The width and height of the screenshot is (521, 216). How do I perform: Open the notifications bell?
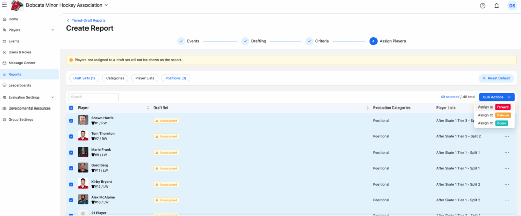click(x=496, y=6)
